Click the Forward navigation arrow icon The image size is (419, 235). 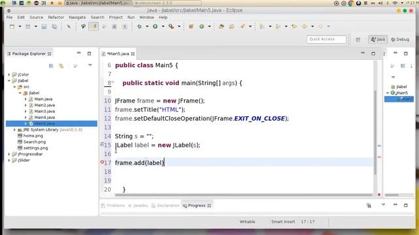tap(320, 26)
